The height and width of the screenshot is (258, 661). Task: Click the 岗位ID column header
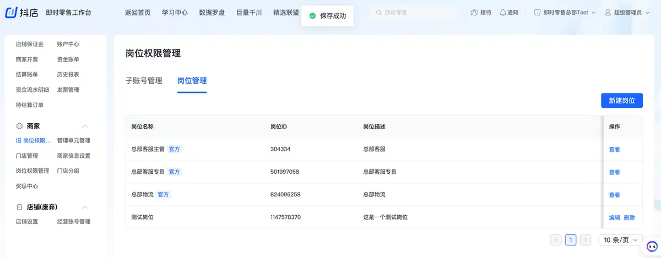(x=279, y=127)
